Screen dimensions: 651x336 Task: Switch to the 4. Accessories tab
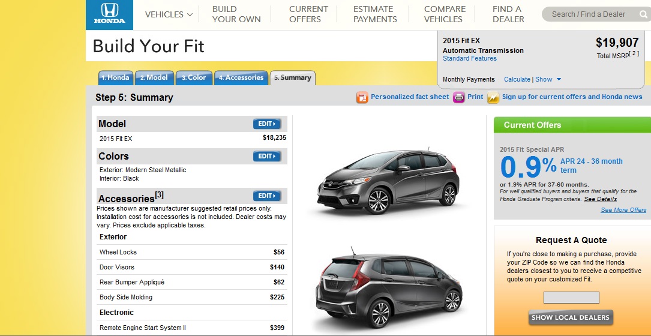(x=241, y=77)
